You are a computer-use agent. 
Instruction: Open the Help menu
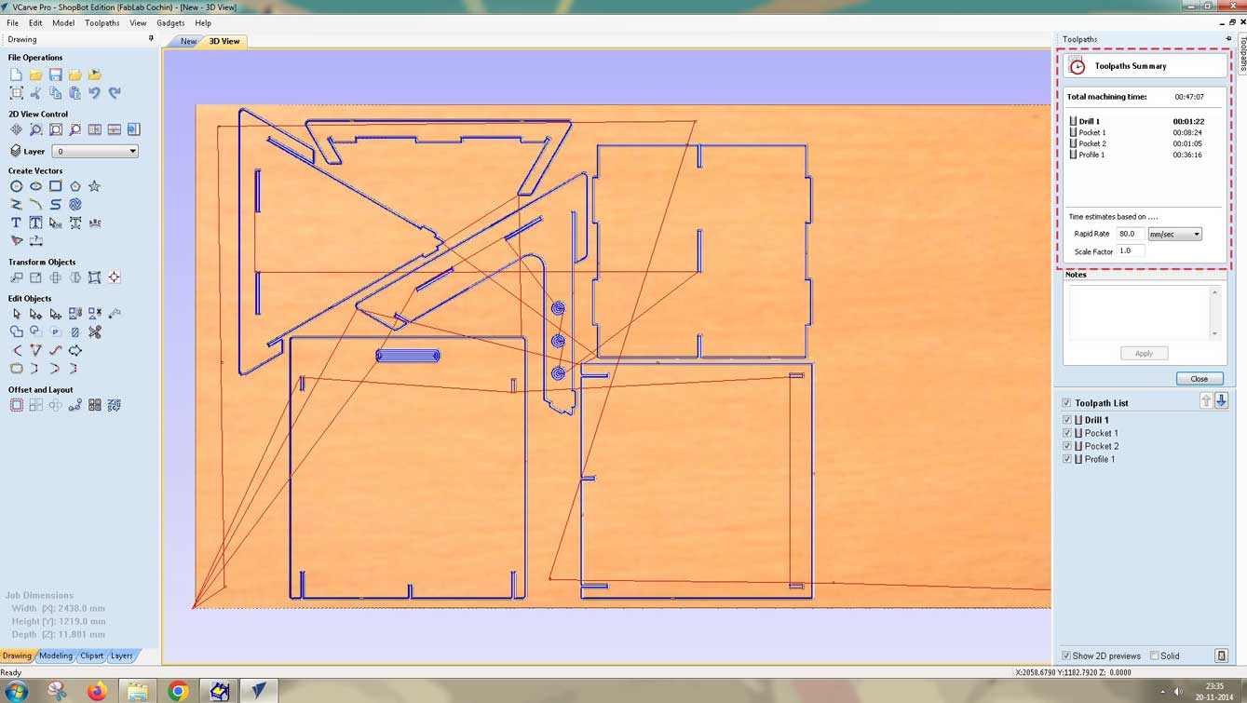tap(203, 22)
